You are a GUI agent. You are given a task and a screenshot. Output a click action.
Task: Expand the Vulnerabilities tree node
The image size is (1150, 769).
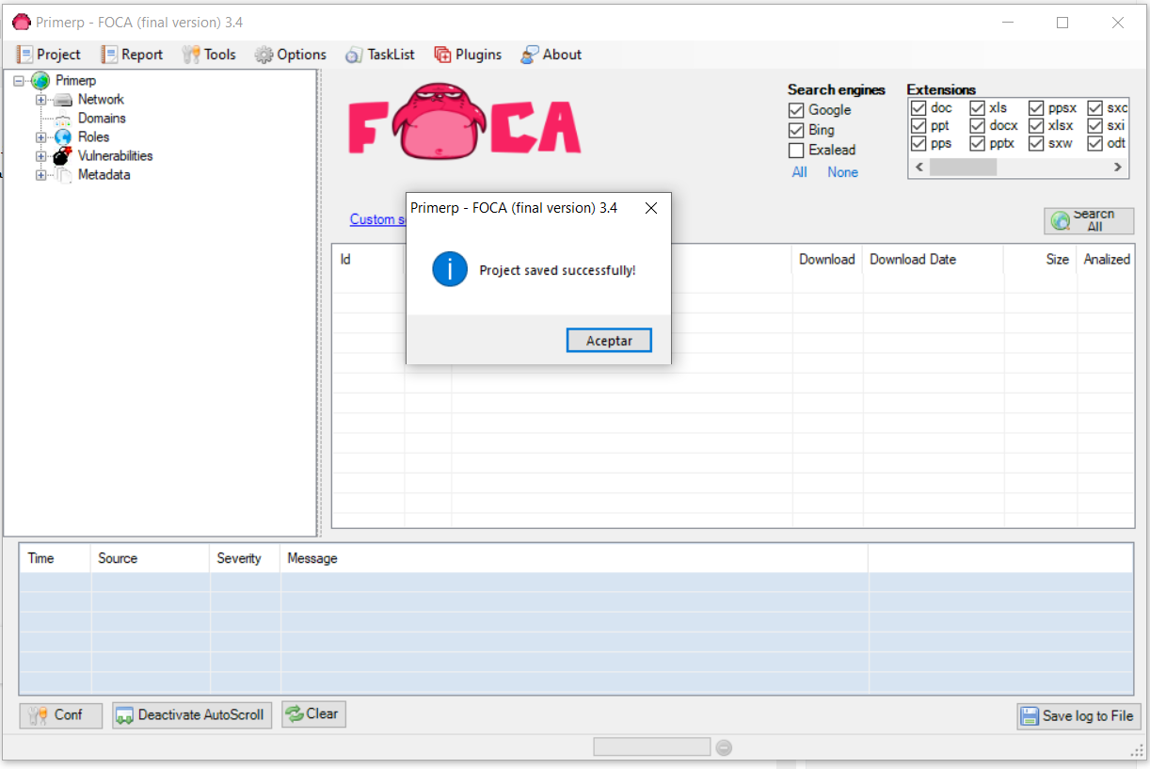[40, 156]
